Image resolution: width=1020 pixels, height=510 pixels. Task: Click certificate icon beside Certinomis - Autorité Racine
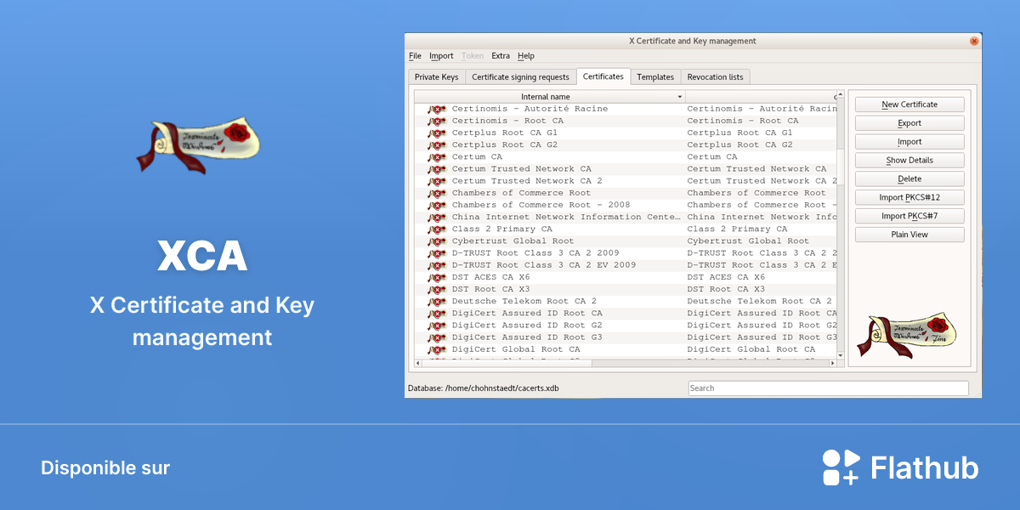point(437,109)
